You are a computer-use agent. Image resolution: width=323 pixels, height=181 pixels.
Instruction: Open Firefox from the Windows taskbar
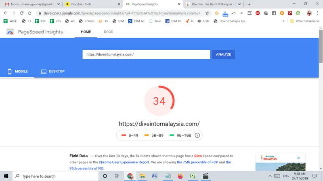click(180, 176)
